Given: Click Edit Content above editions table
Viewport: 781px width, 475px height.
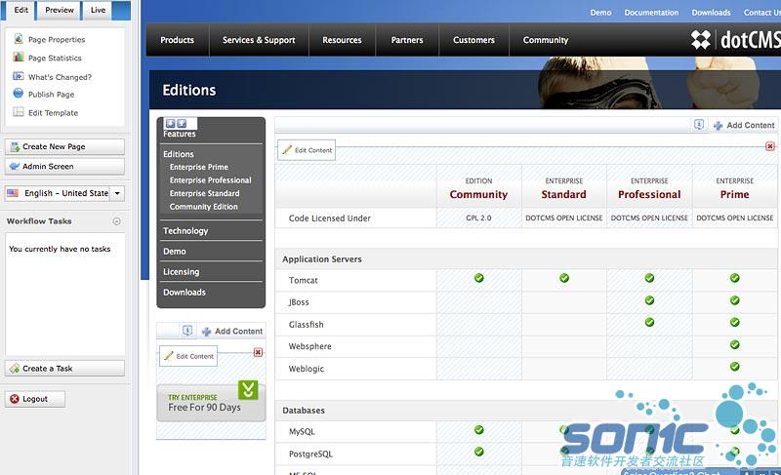Looking at the screenshot, I should pos(307,150).
